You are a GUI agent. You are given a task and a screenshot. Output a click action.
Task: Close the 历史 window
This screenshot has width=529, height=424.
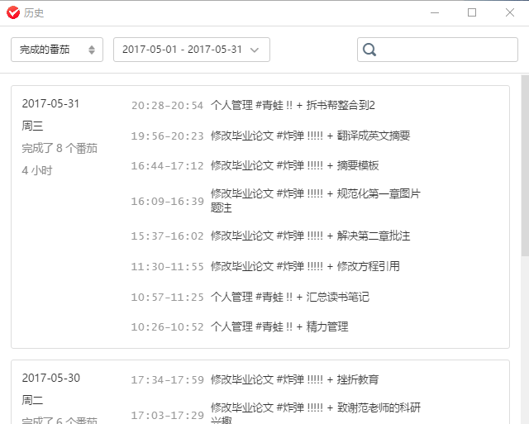pos(510,13)
